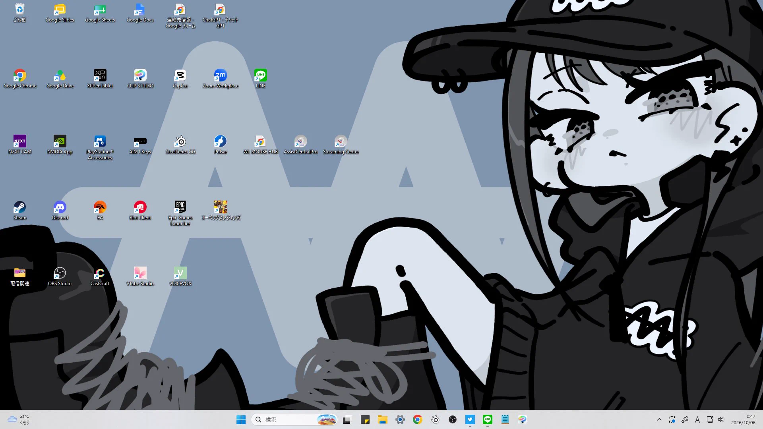Open Pulsar desktop shortcut
The height and width of the screenshot is (429, 763).
(220, 145)
